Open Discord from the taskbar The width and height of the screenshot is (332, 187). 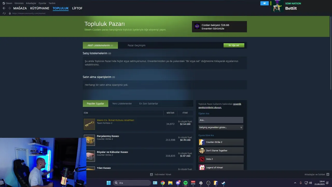178,183
